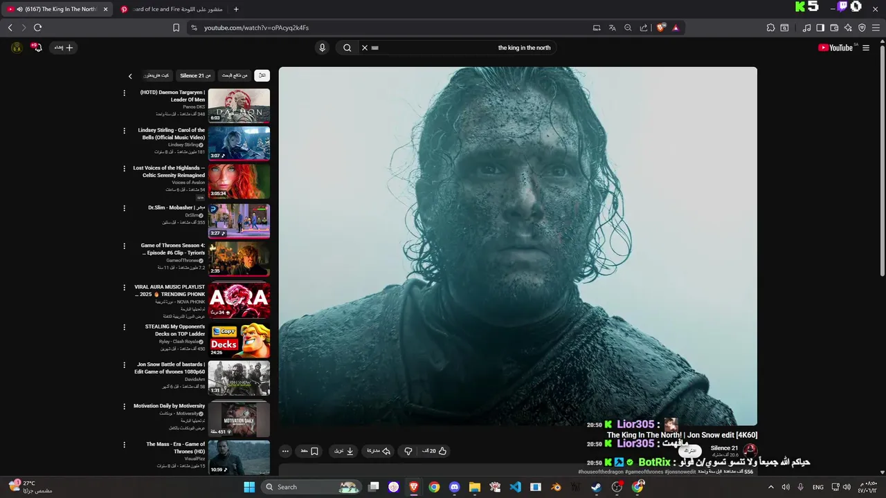The height and width of the screenshot is (498, 886).
Task: Open Carol of the Bells thumbnail
Action: coord(239,143)
